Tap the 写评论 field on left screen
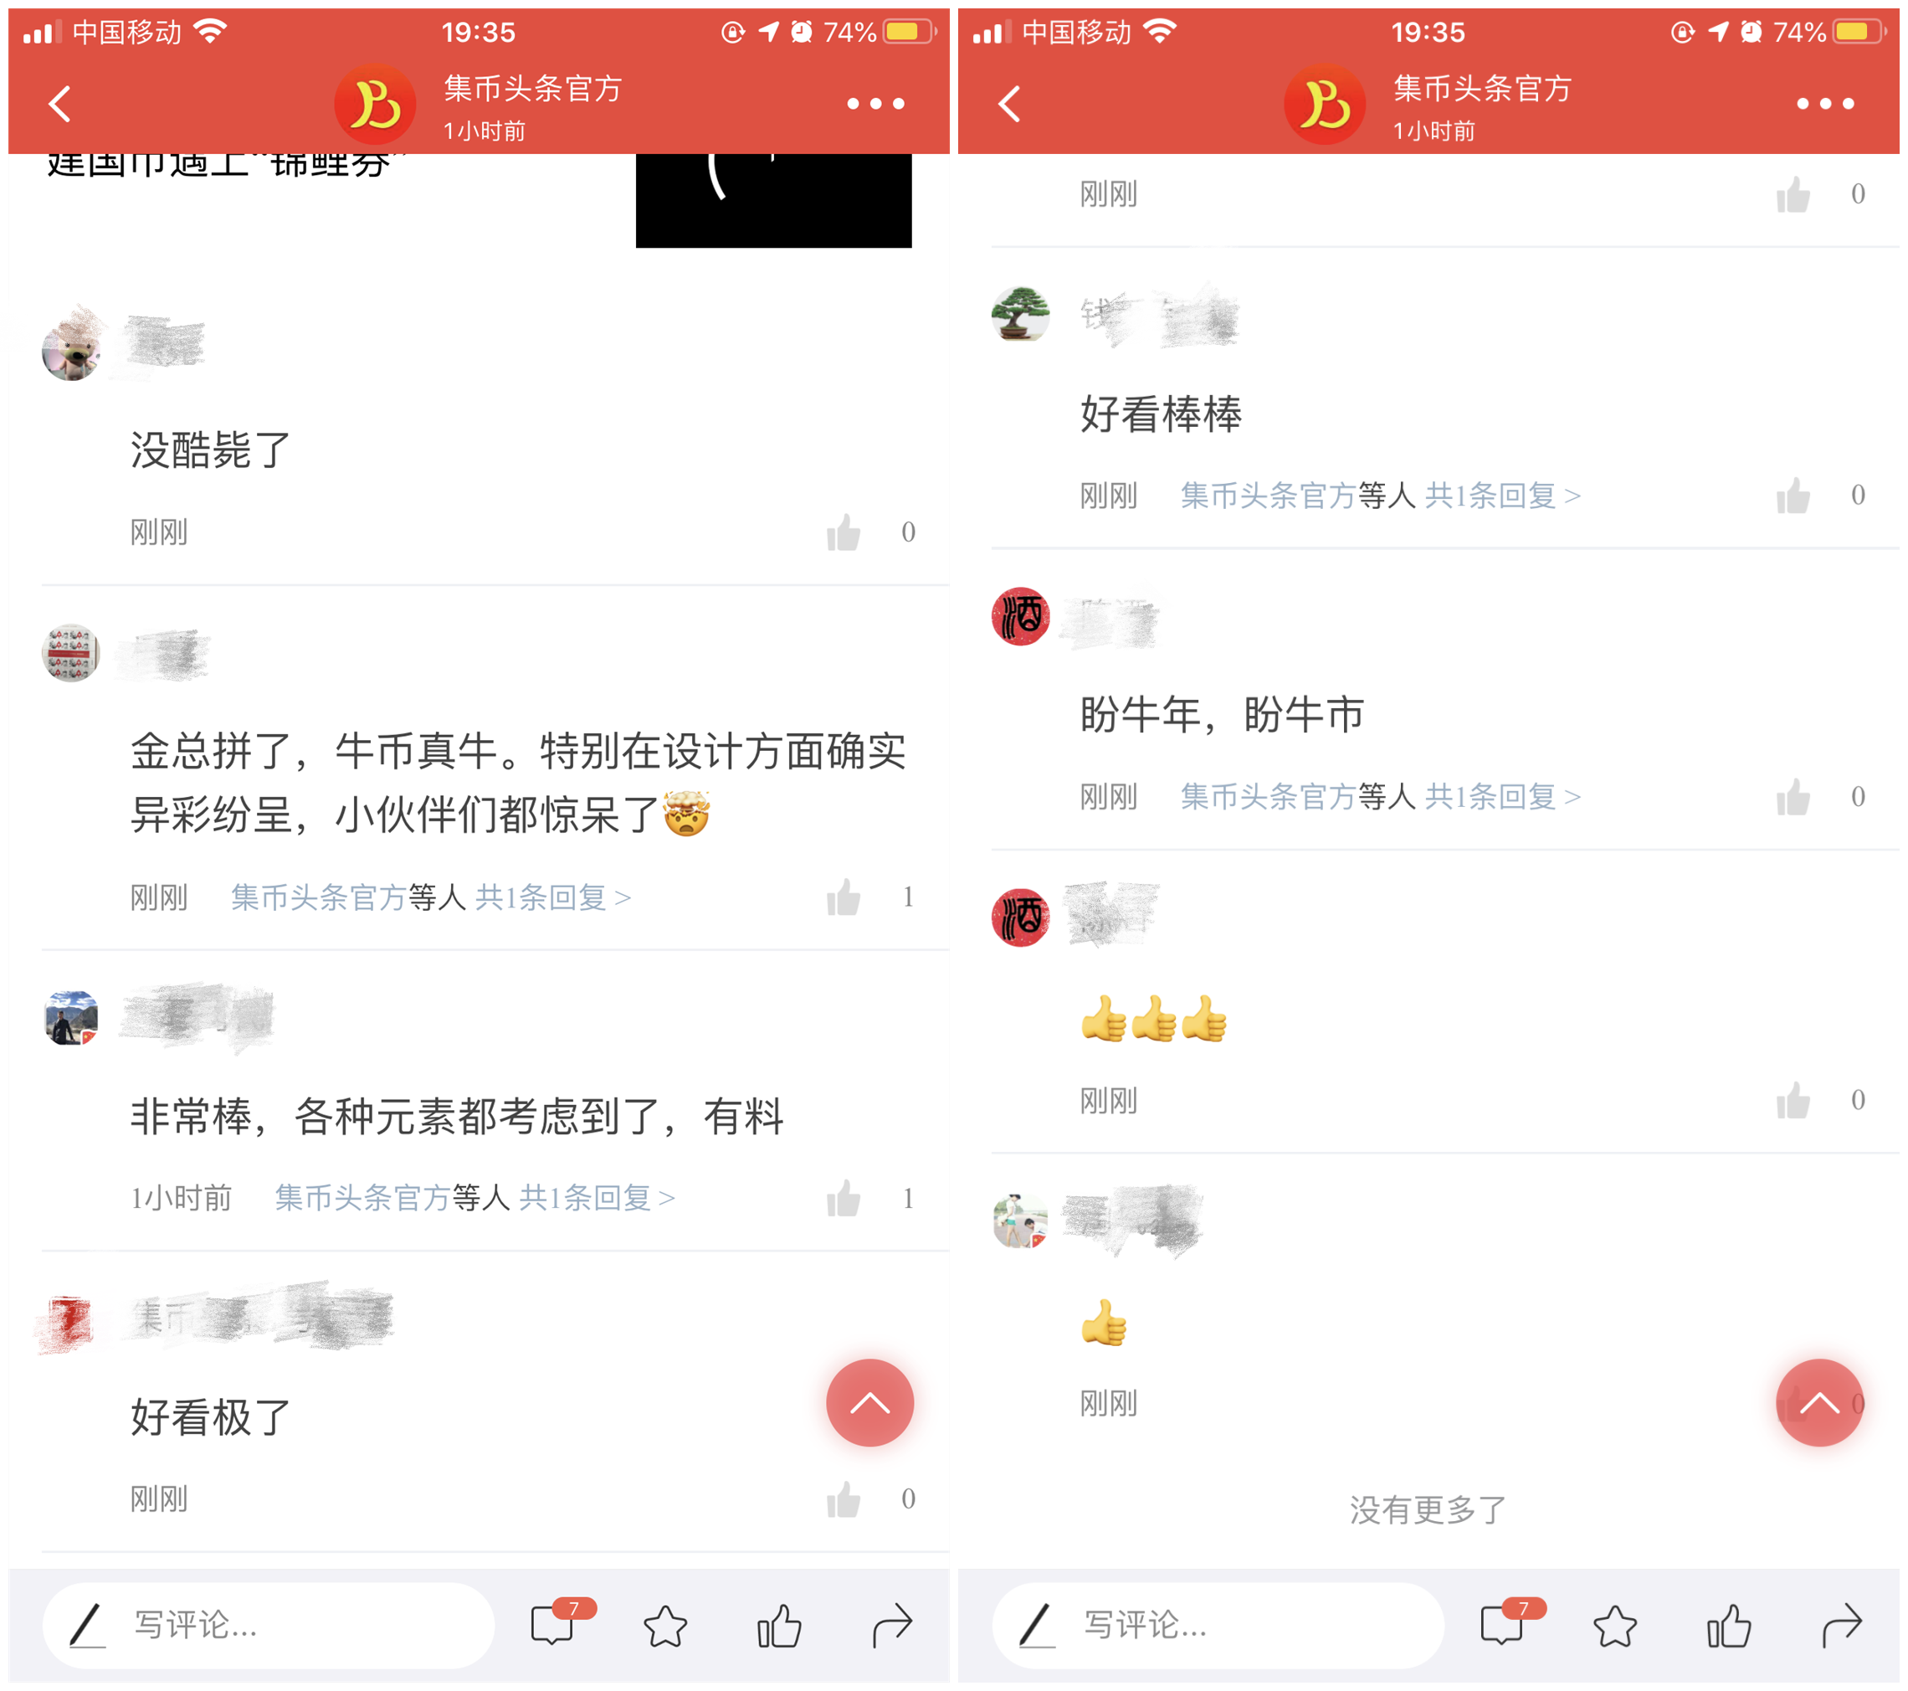The height and width of the screenshot is (1691, 1908). point(268,1625)
